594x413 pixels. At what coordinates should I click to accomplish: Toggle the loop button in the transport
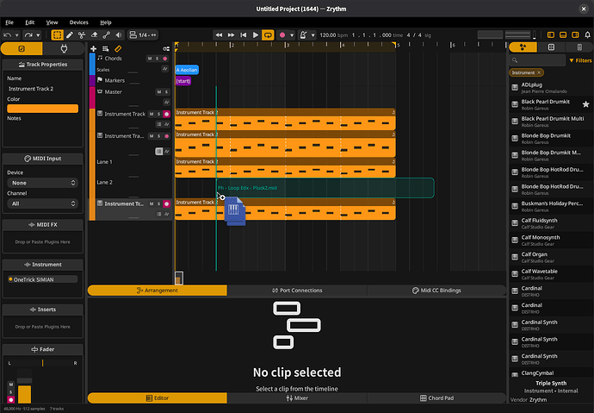(x=268, y=34)
